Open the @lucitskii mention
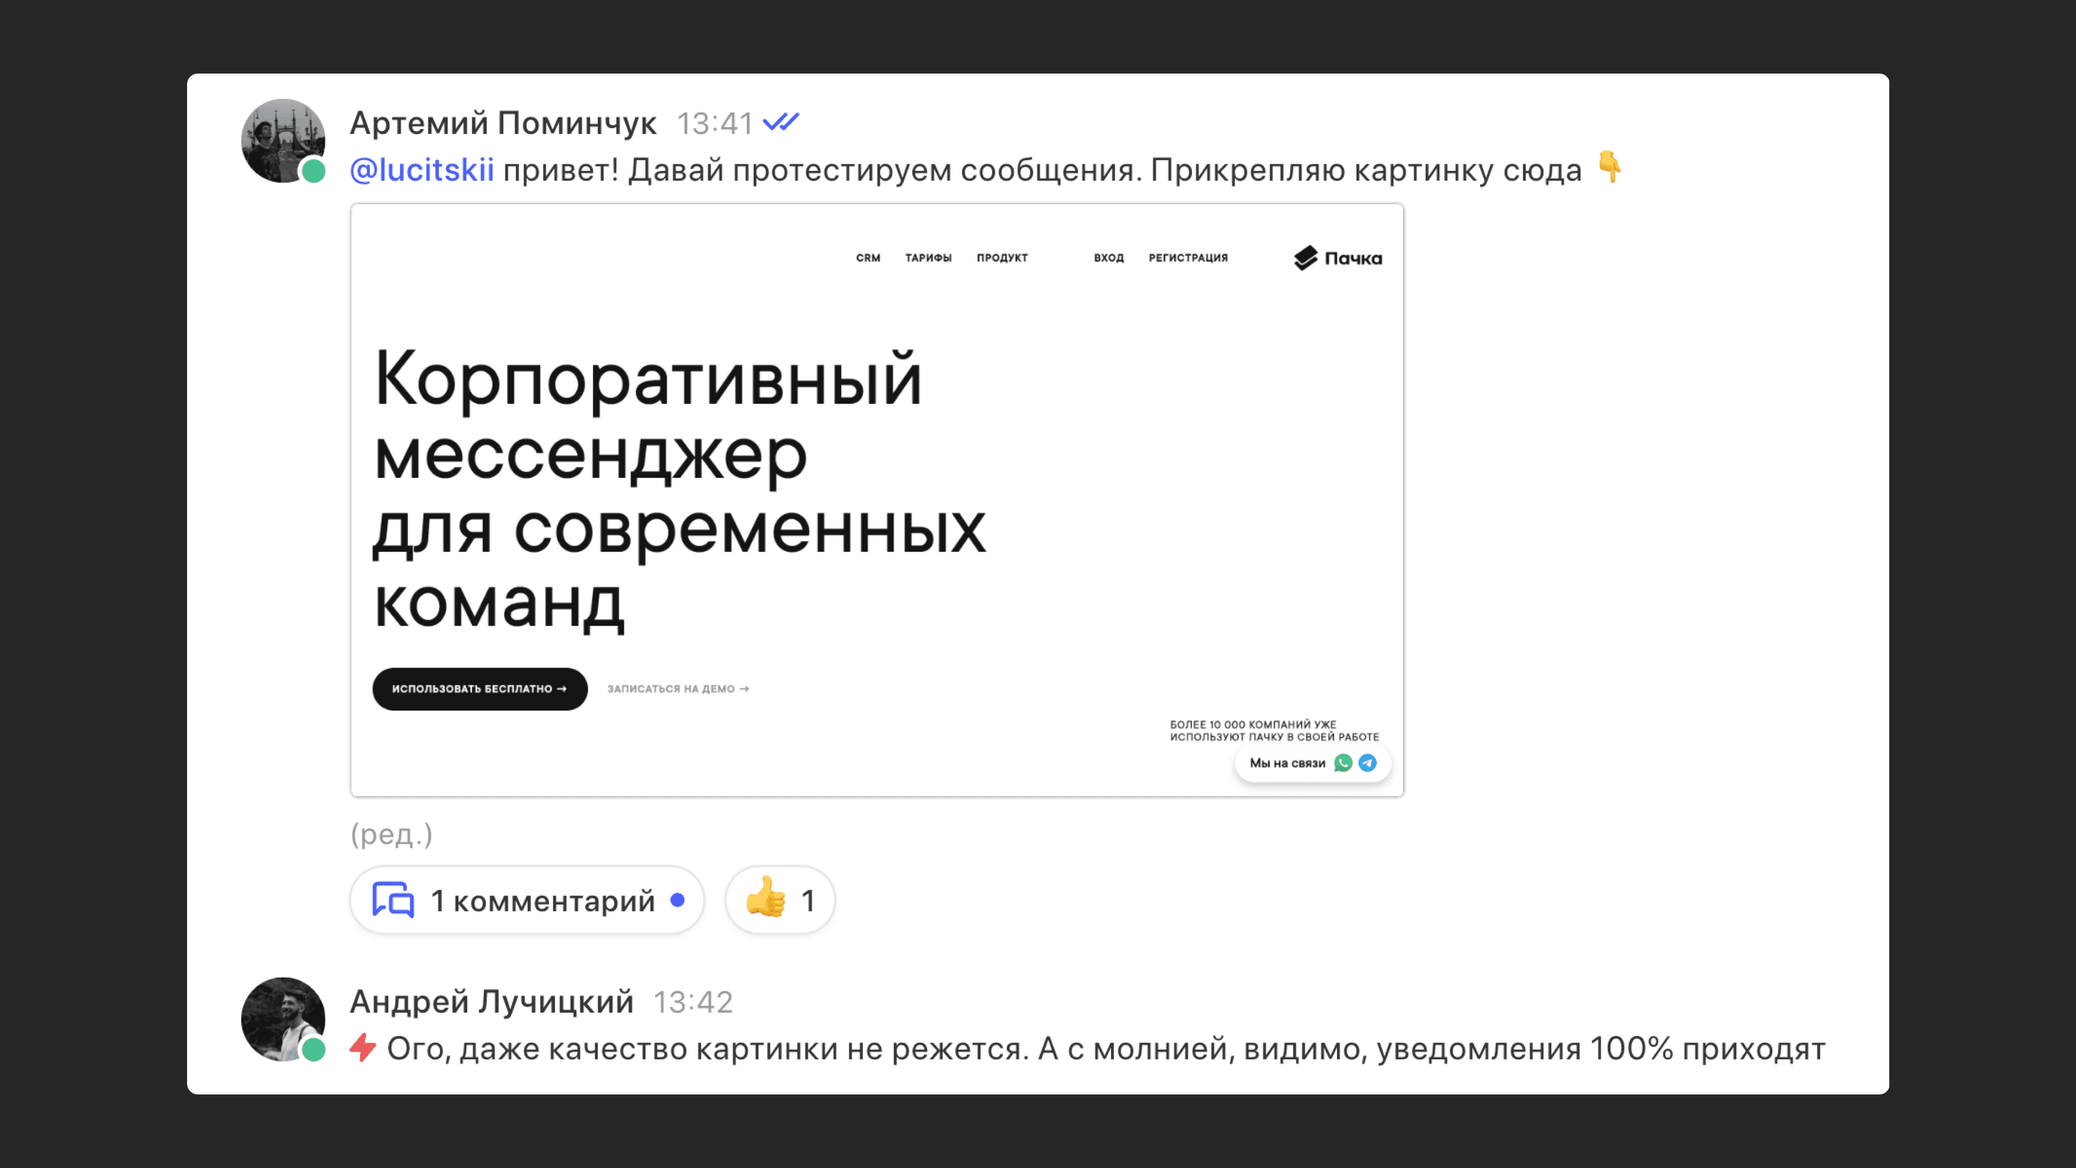Image resolution: width=2076 pixels, height=1168 pixels. pos(422,170)
